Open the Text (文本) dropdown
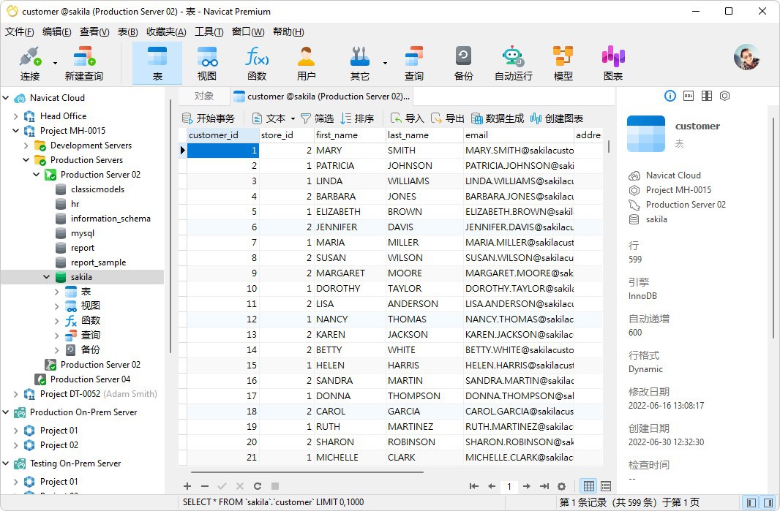Screen dimensions: 780x511 274,118
